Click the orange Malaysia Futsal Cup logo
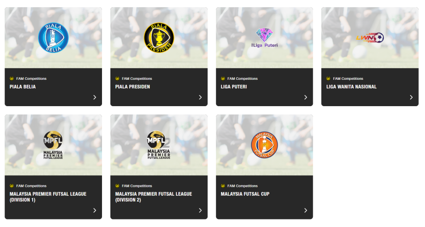425x227 pixels. coord(264,145)
